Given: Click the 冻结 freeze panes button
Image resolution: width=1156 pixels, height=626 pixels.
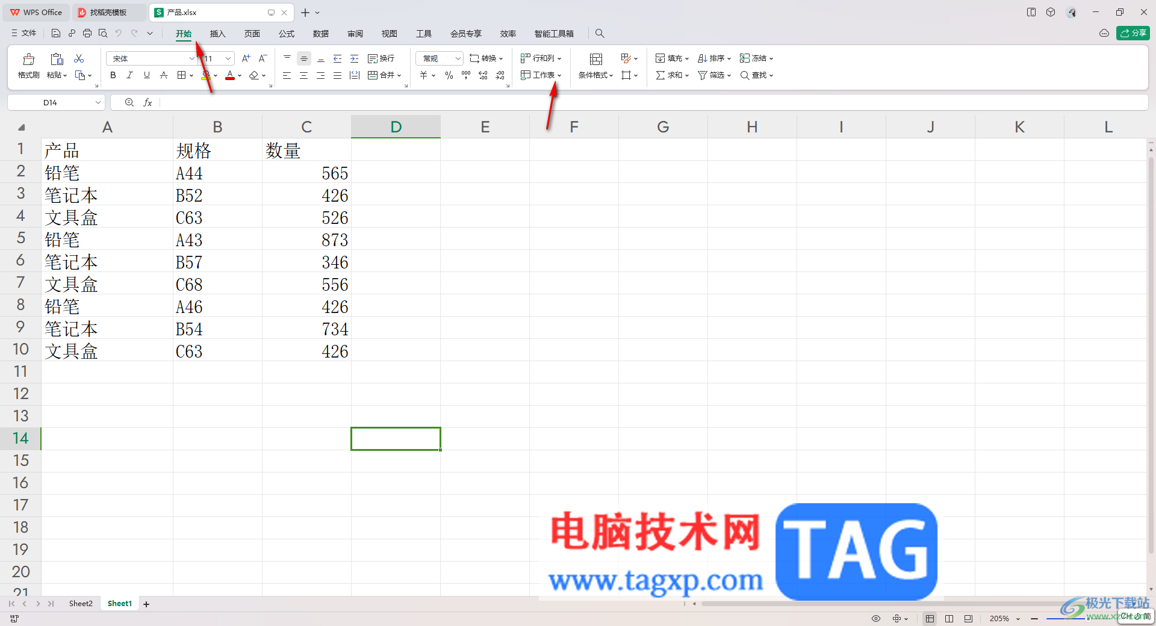Looking at the screenshot, I should [756, 58].
